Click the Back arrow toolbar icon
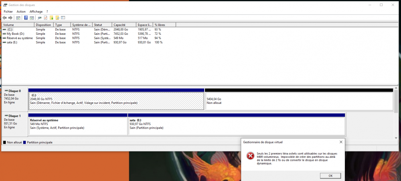 pos(4,18)
